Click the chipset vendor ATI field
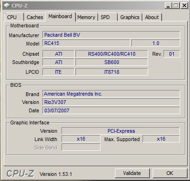 [58, 54]
